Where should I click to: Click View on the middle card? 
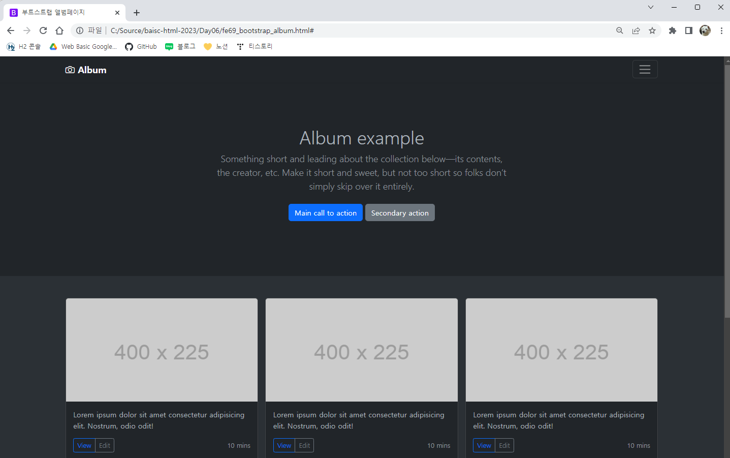tap(284, 445)
